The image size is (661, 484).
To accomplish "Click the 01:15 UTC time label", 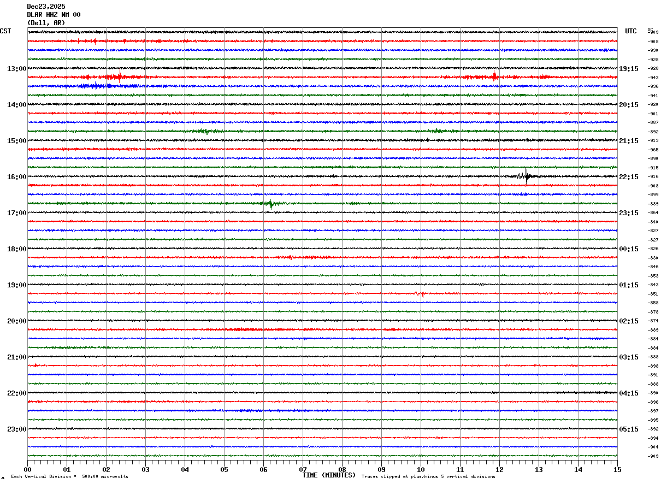I will [x=629, y=285].
